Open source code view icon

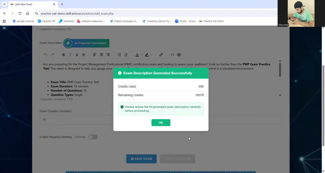point(172,55)
